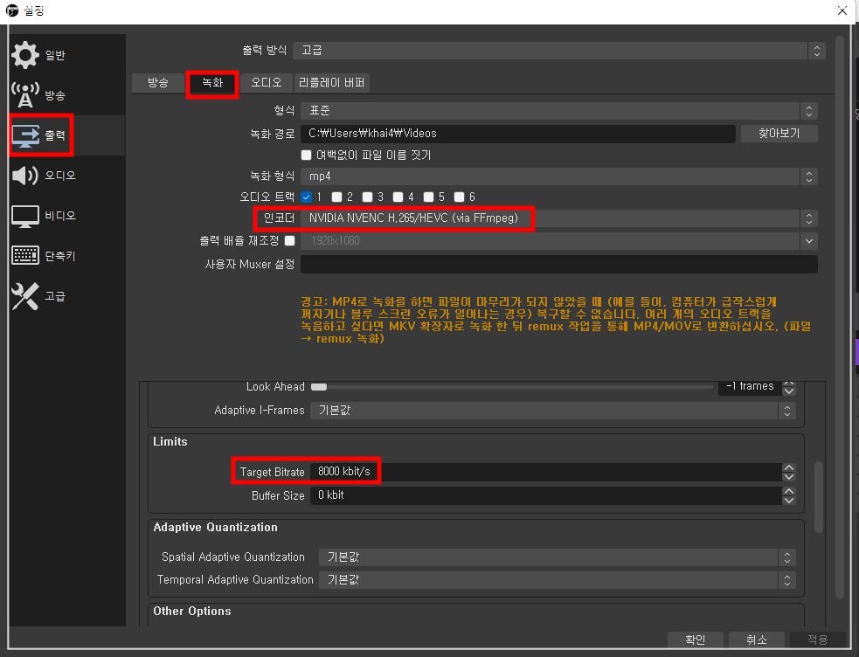Click the OBS logo in title bar

click(x=11, y=10)
